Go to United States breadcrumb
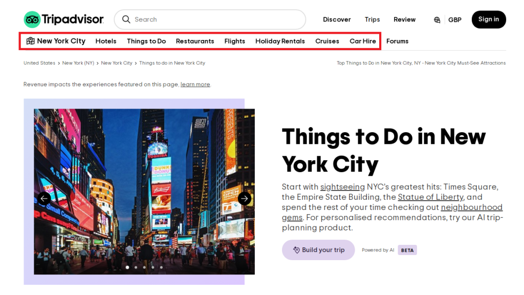The height and width of the screenshot is (295, 524). point(39,63)
